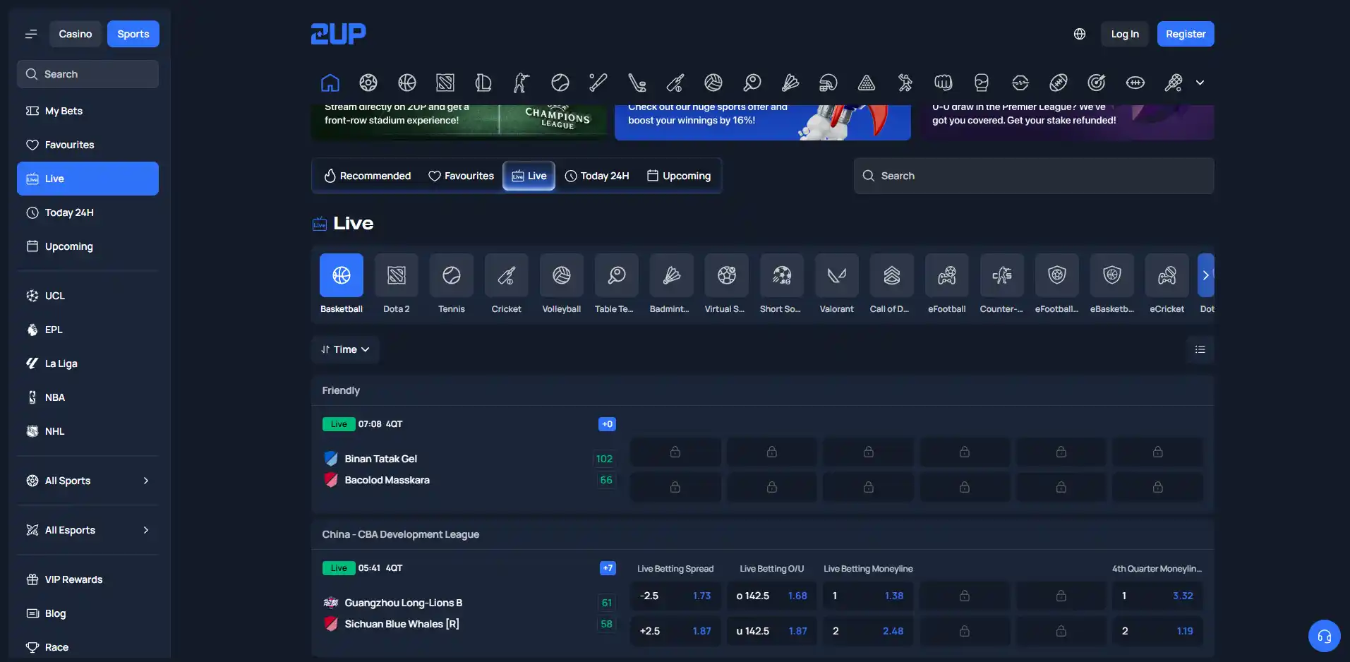Focus the main events Search field
Screen dimensions: 1350x662
(1033, 176)
